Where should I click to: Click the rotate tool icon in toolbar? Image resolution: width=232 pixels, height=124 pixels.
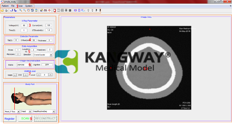[x=32, y=10]
